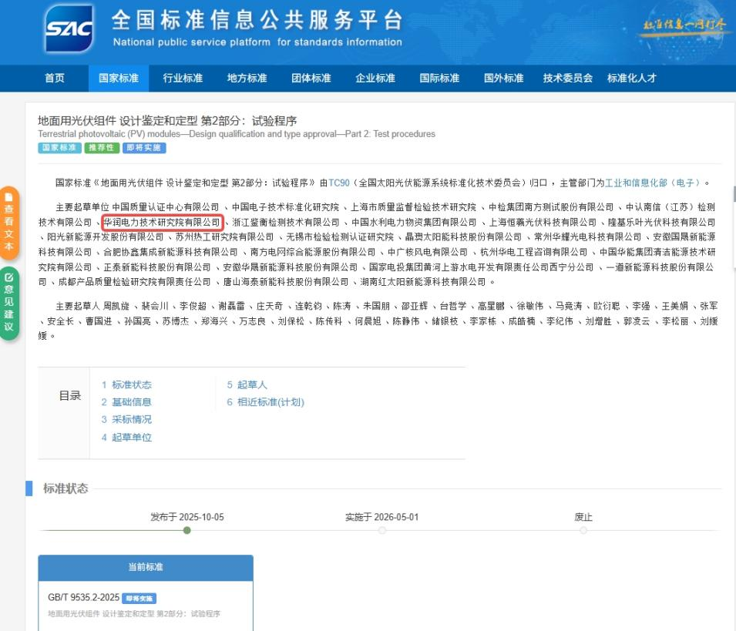Click the 即将实施 badge under the title
Image resolution: width=736 pixels, height=631 pixels.
[144, 148]
